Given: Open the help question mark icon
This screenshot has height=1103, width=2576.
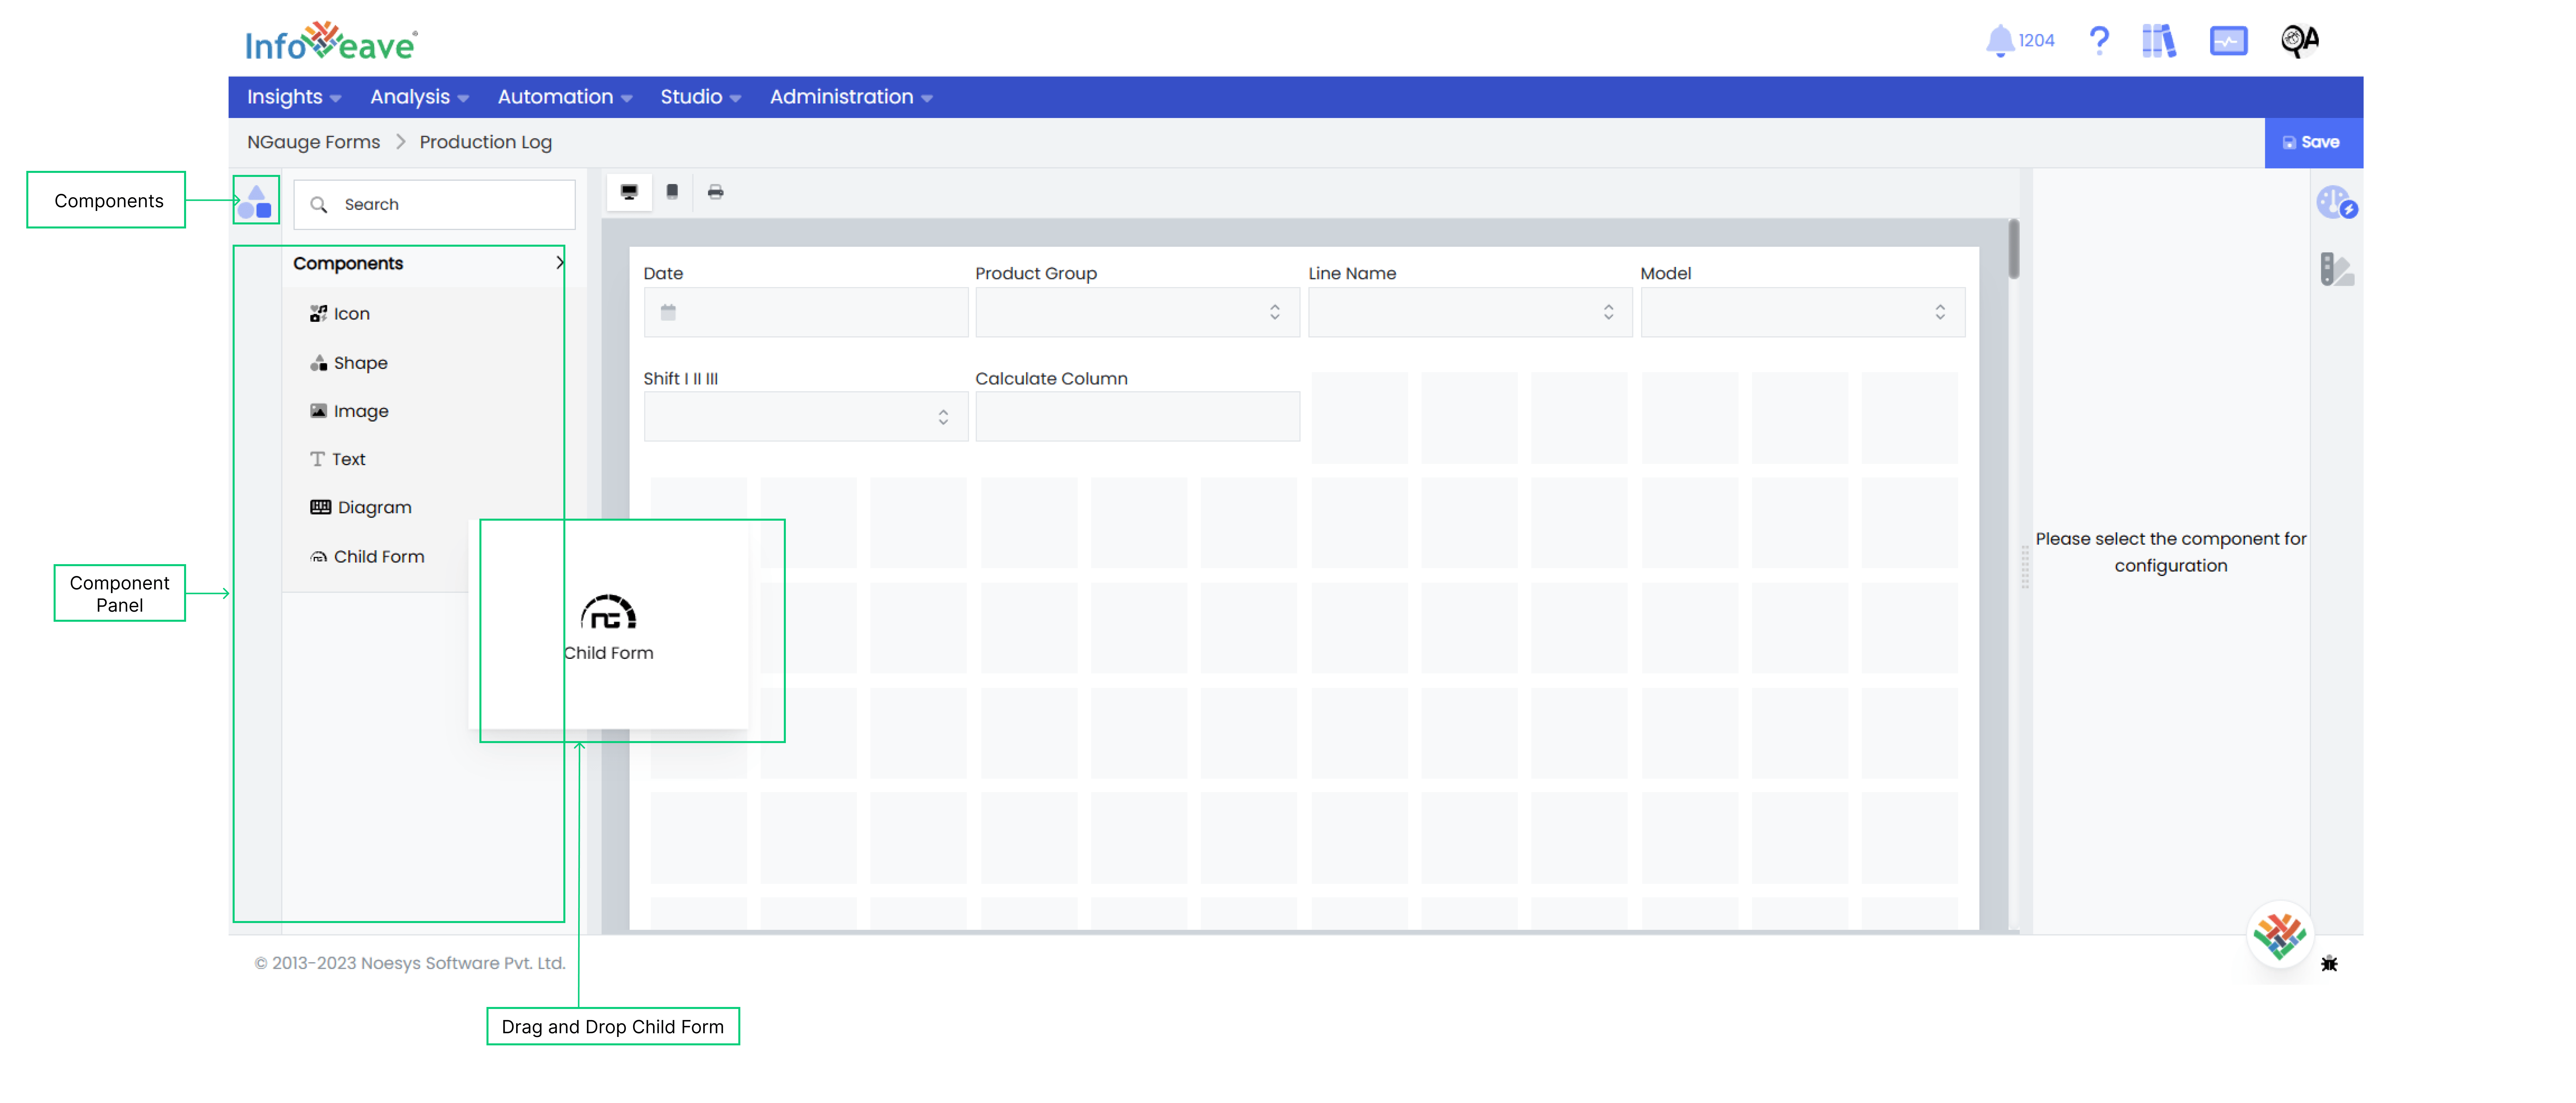Looking at the screenshot, I should tap(2099, 41).
